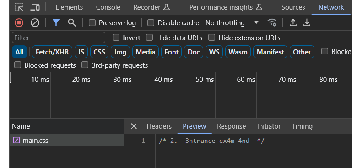Open network conditions wifi-gear icon

272,23
